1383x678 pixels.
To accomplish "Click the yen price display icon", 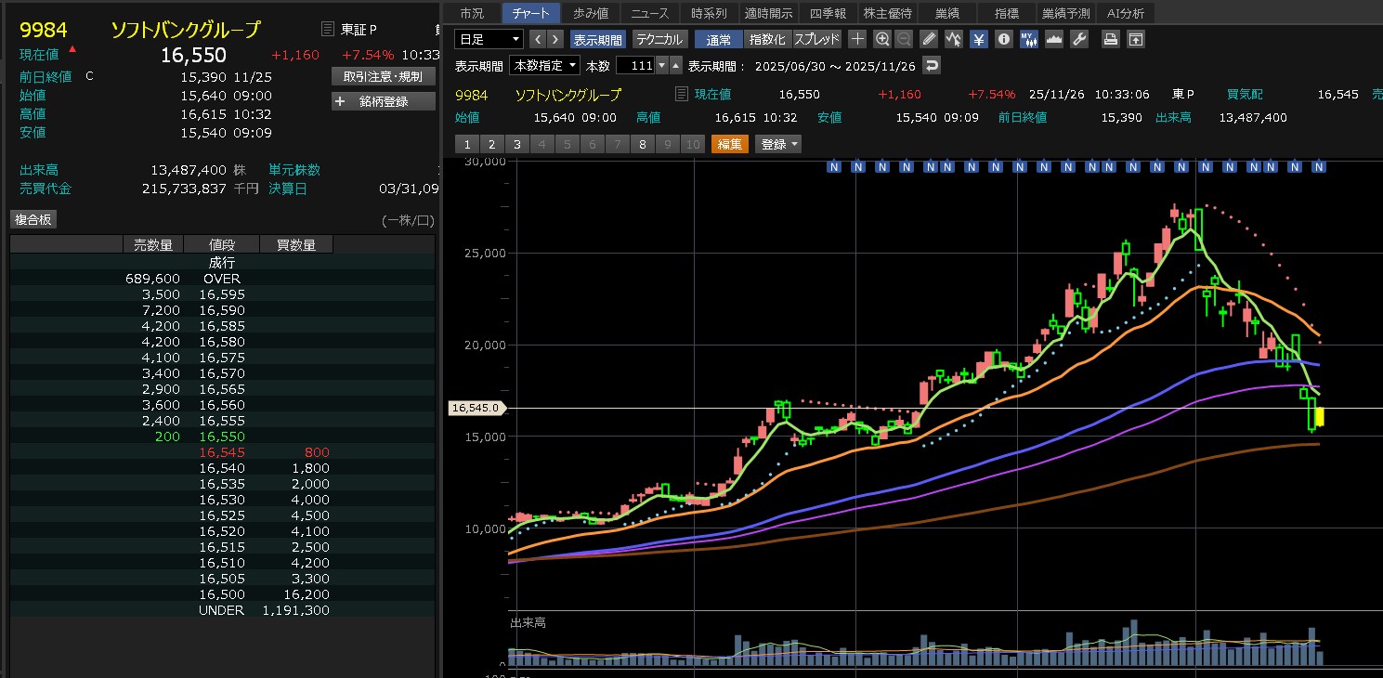I will (x=979, y=39).
